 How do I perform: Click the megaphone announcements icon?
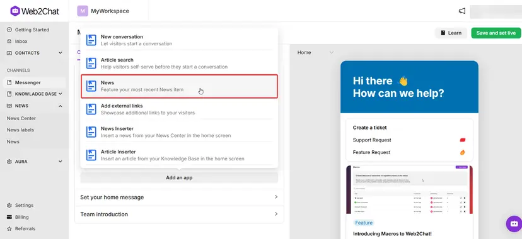click(461, 11)
